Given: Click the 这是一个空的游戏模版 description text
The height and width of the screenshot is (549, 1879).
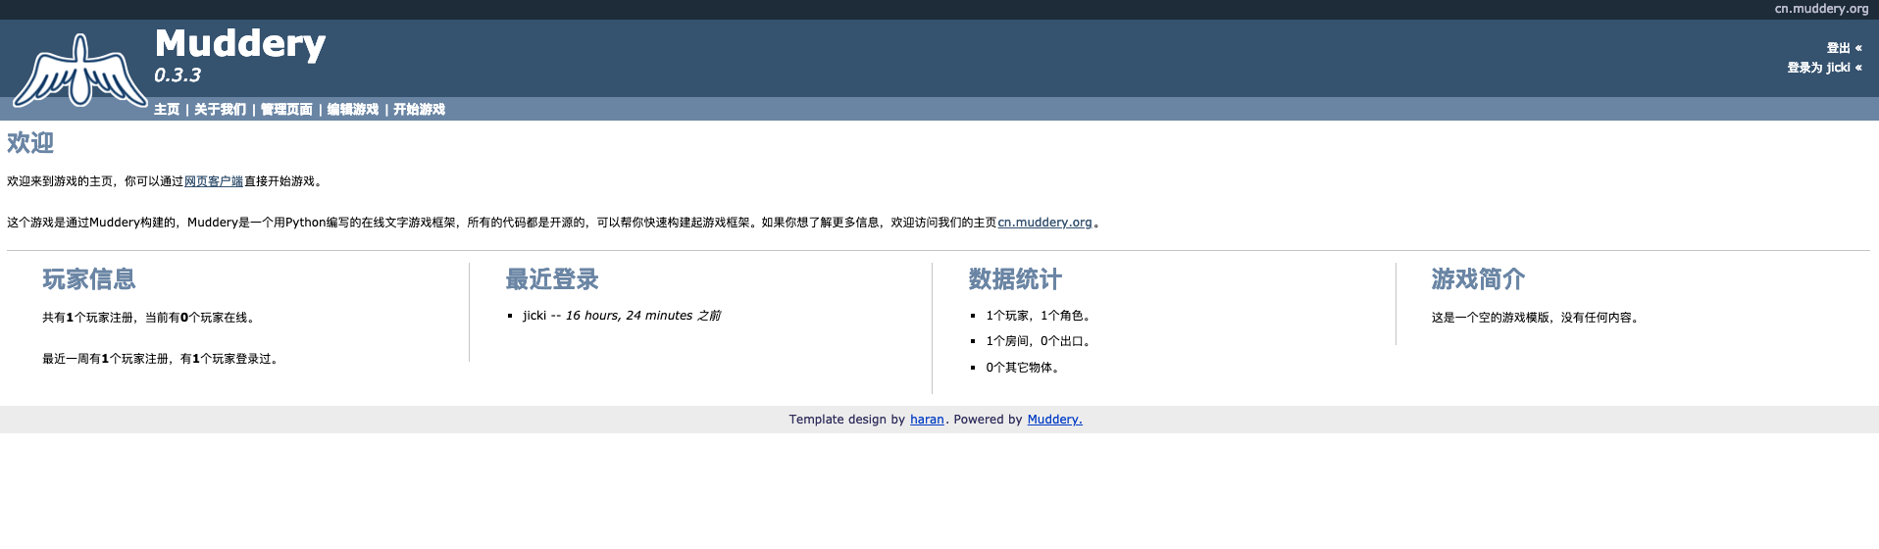Looking at the screenshot, I should (1537, 318).
